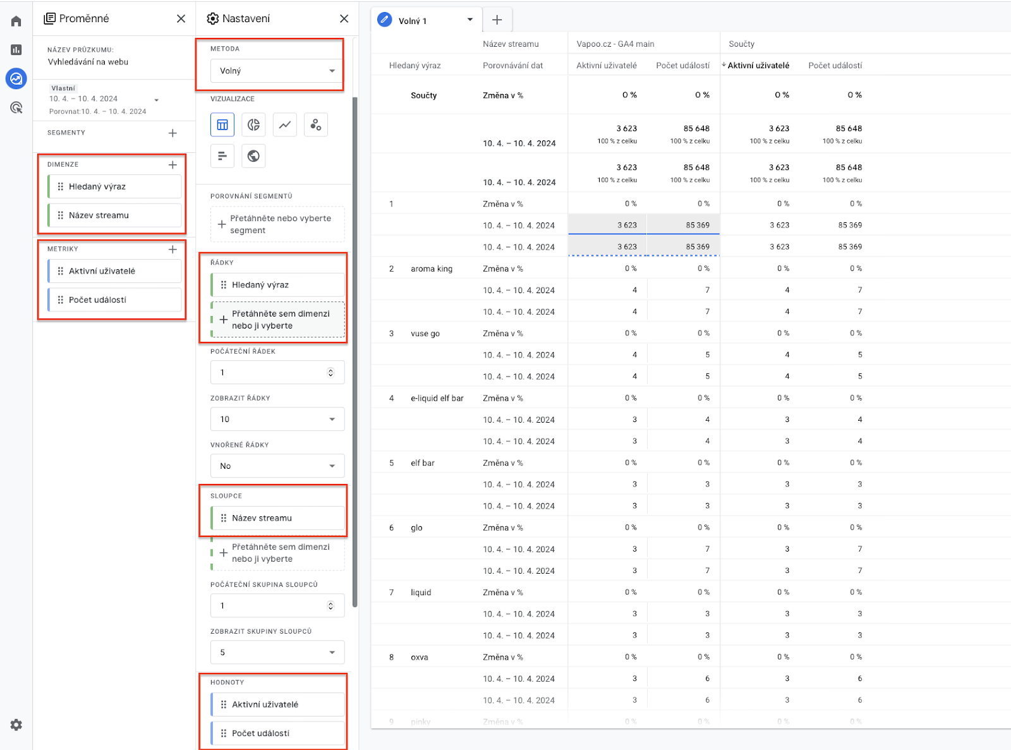Click Přetáhněte nebo vyberte segment drop zone
The height and width of the screenshot is (750, 1011).
[x=277, y=224]
